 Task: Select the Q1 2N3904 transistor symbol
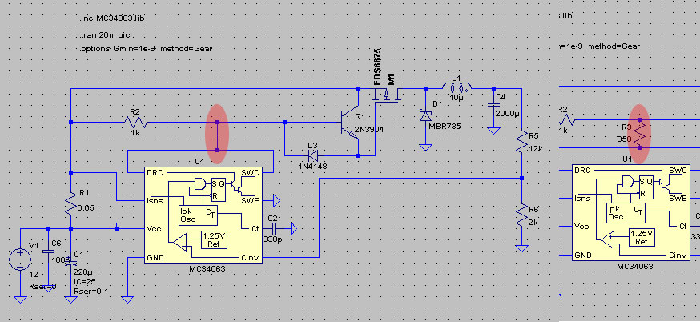point(349,123)
